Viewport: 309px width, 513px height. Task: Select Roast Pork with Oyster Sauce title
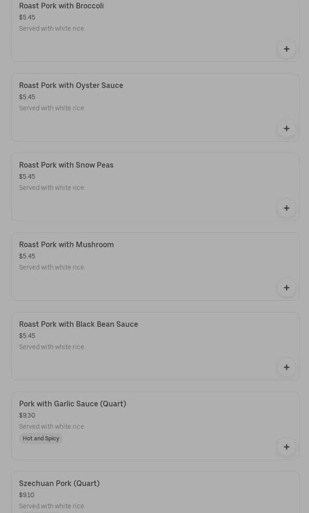pyautogui.click(x=71, y=86)
